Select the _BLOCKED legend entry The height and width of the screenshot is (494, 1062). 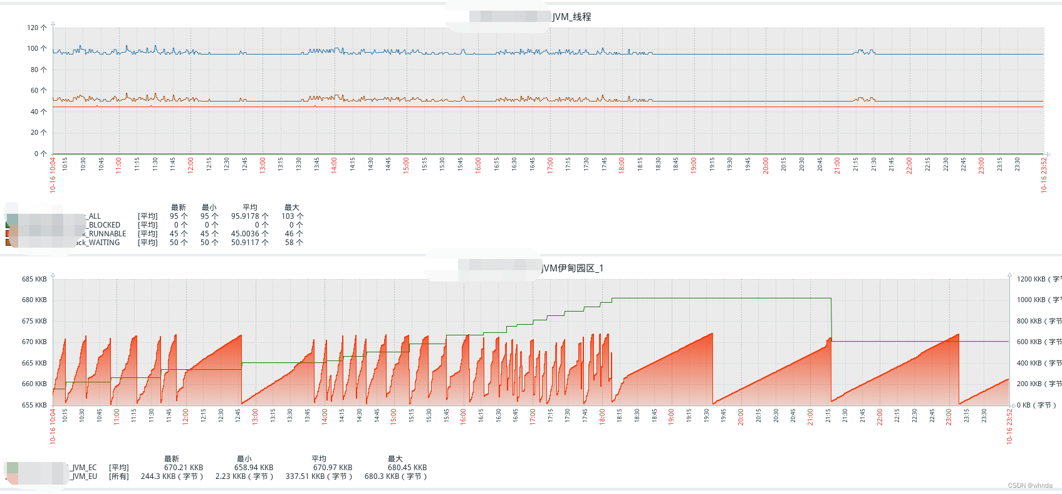103,225
